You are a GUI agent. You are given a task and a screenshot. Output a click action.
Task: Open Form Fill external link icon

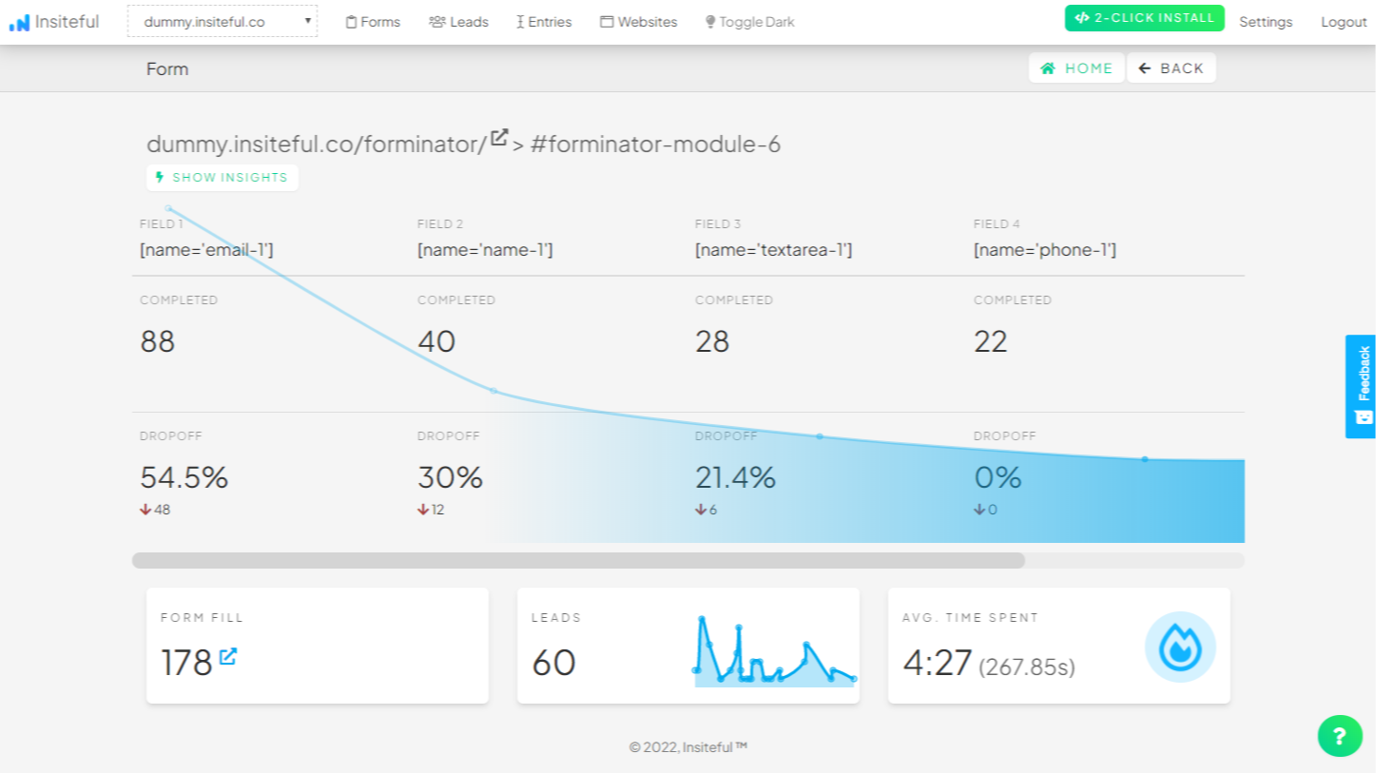pos(228,656)
